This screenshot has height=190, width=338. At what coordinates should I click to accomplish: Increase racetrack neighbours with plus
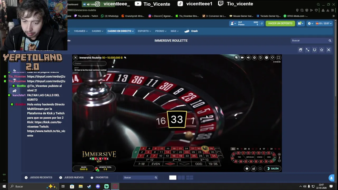(279, 154)
